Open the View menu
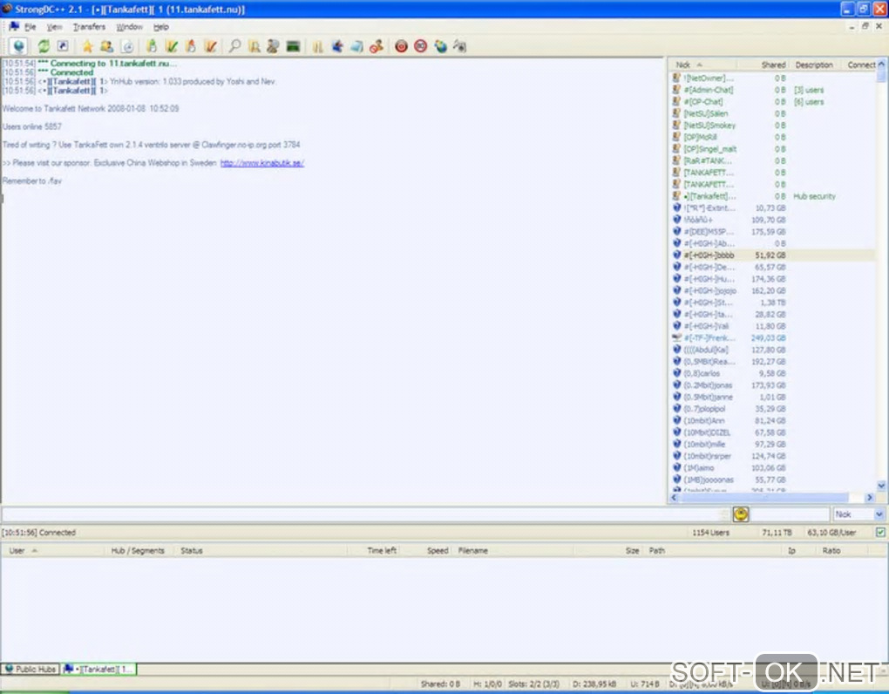The image size is (889, 694). coord(54,27)
